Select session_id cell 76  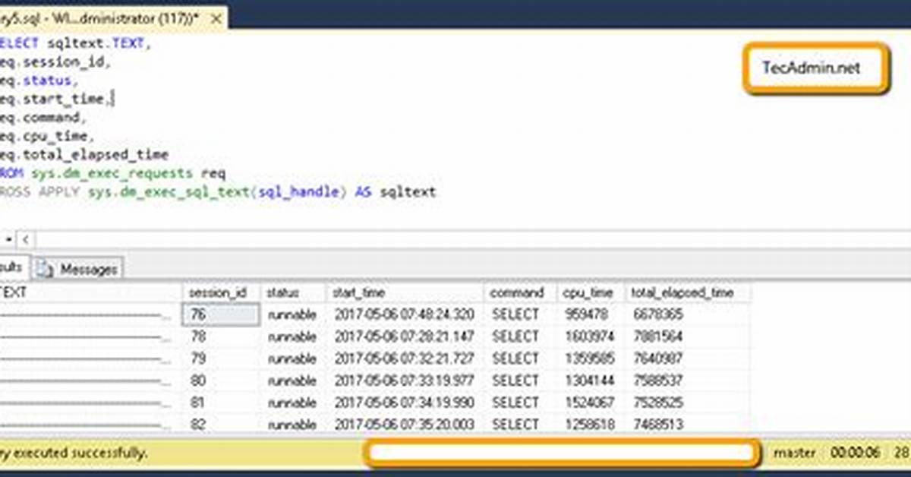click(x=220, y=314)
